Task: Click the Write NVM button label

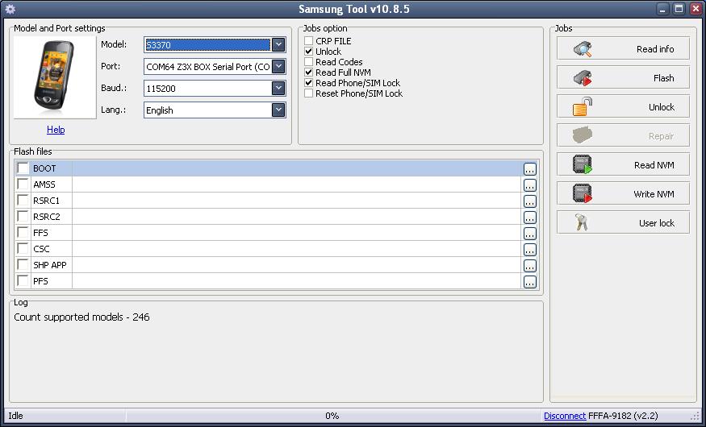Action: pos(654,194)
